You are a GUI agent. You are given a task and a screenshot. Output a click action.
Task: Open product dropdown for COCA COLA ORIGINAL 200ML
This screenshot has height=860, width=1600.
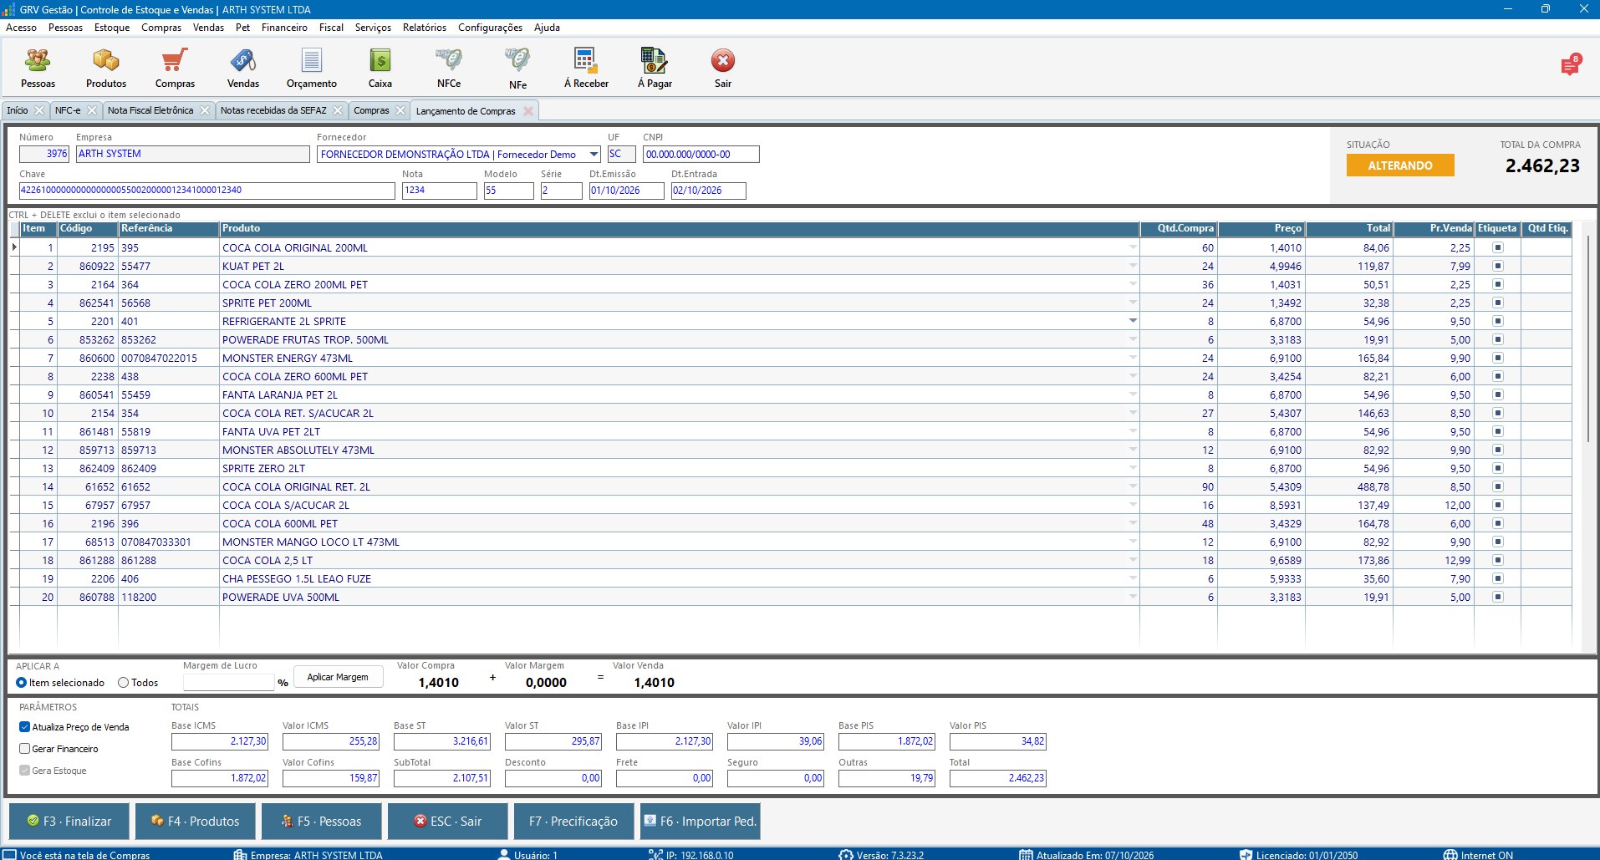[x=1133, y=247]
